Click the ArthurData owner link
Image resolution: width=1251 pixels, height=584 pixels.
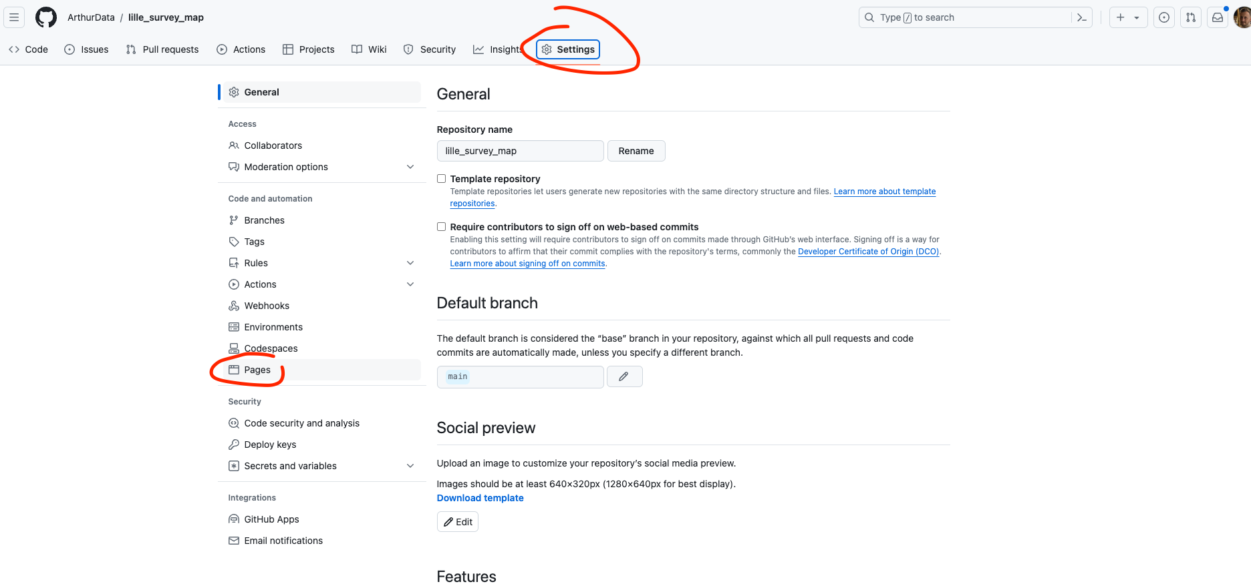tap(91, 17)
